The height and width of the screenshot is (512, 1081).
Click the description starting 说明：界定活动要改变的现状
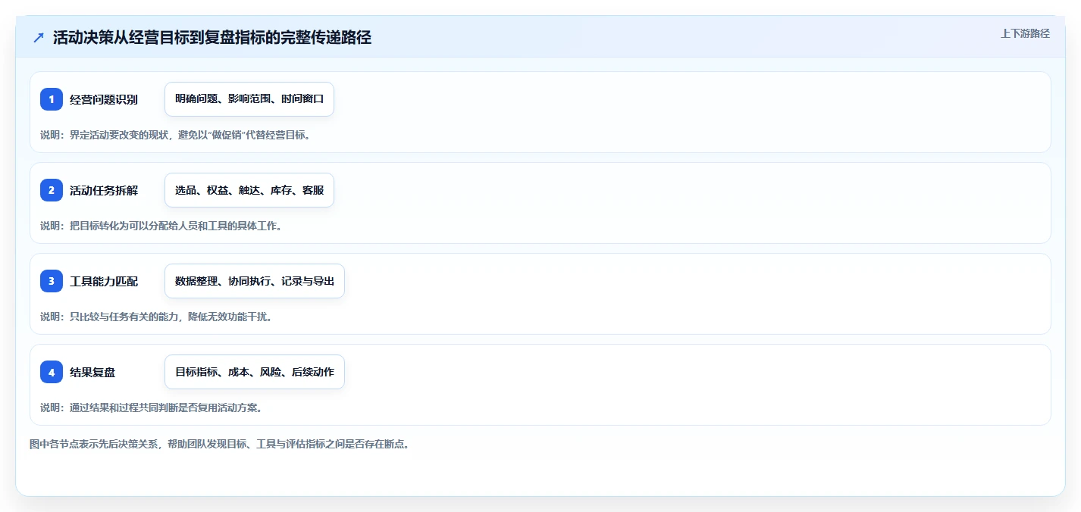176,135
